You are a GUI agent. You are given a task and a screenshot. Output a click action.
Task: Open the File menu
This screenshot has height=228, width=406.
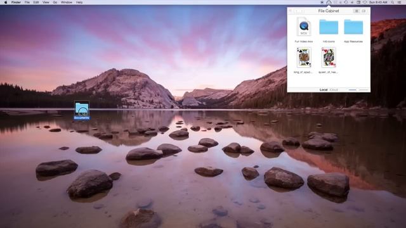tap(27, 3)
